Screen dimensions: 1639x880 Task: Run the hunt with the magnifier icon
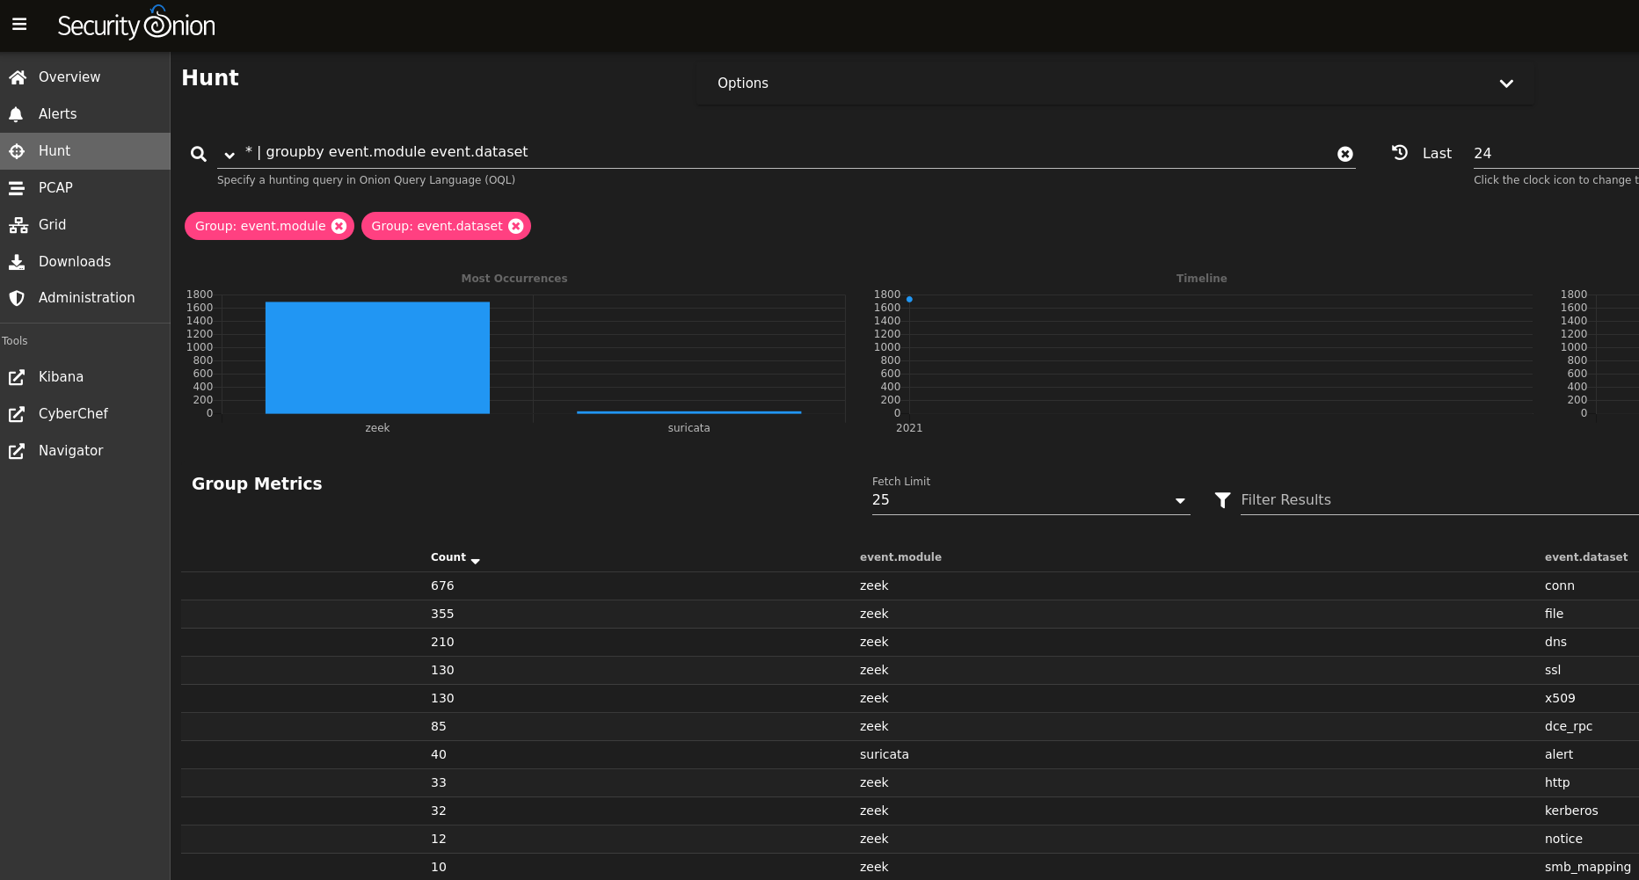click(199, 154)
